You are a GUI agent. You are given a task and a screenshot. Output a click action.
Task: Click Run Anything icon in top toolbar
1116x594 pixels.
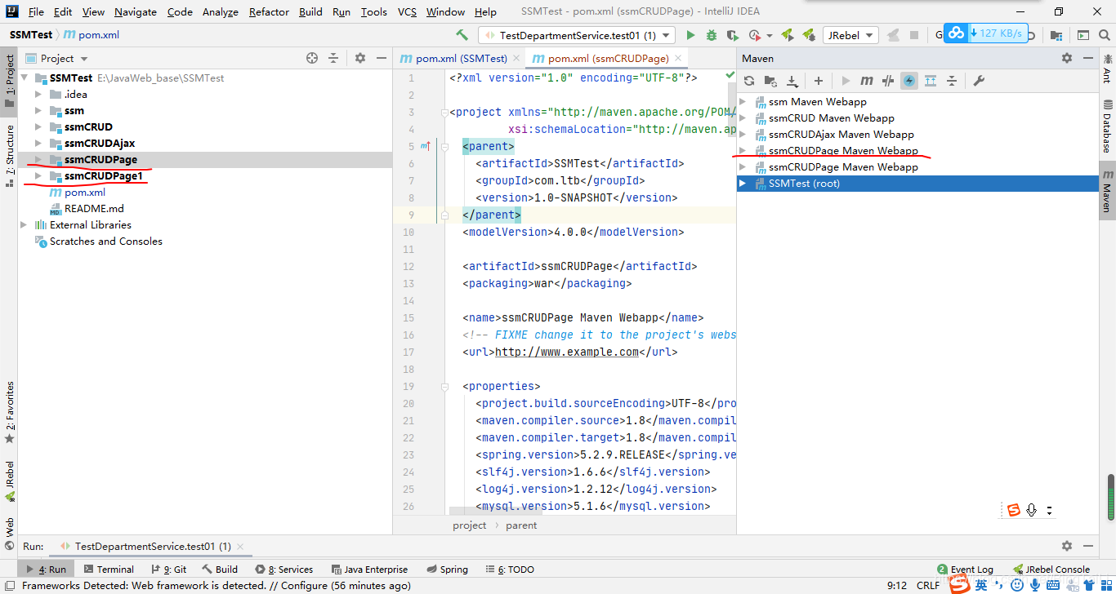pyautogui.click(x=1083, y=35)
